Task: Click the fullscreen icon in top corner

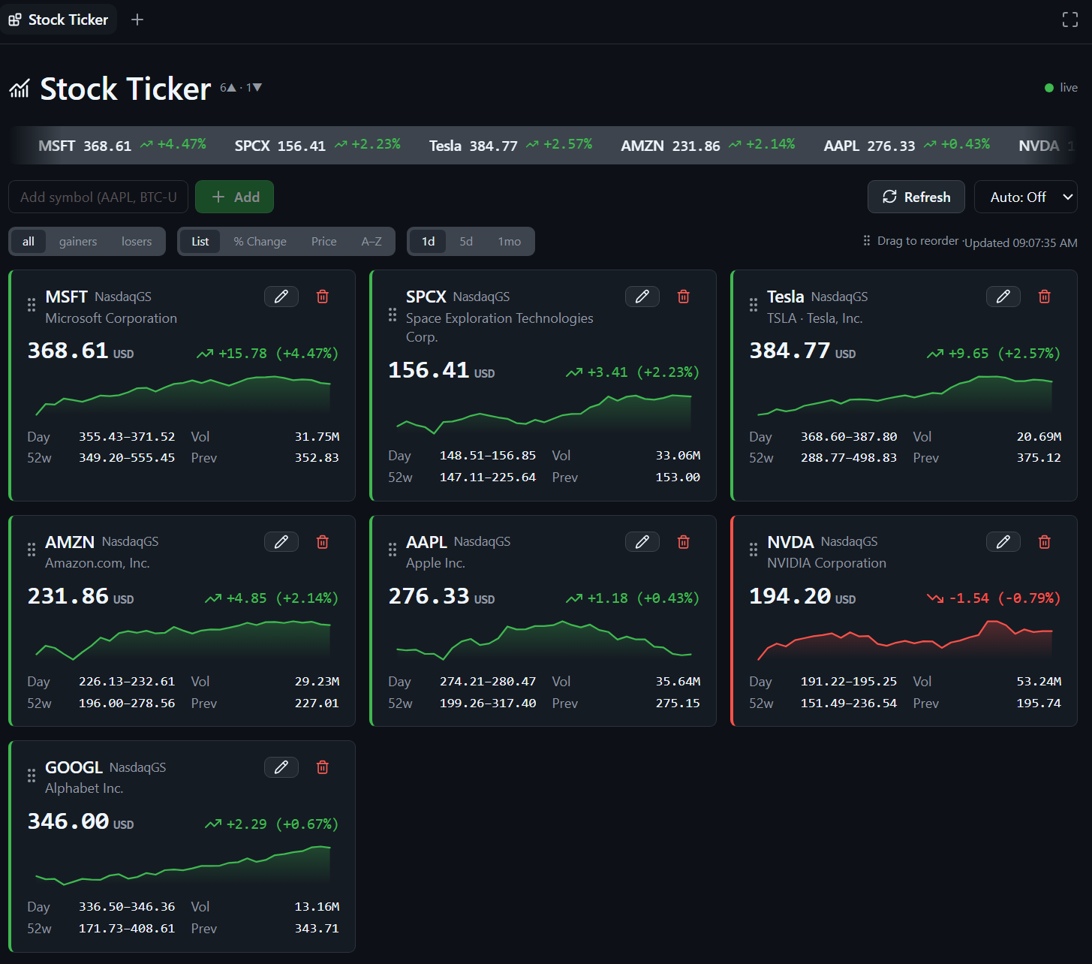Action: tap(1070, 20)
